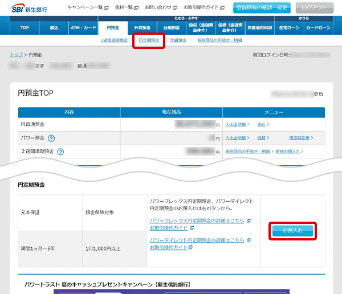Image resolution: width=342 pixels, height=294 pixels.
Task: Open 入出金明細 for パワー預金 row
Action: coord(236,138)
